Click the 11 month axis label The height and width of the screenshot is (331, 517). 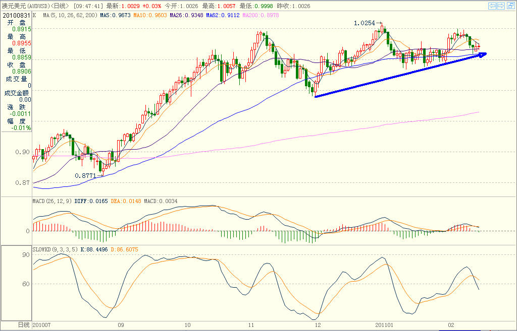[251, 325]
